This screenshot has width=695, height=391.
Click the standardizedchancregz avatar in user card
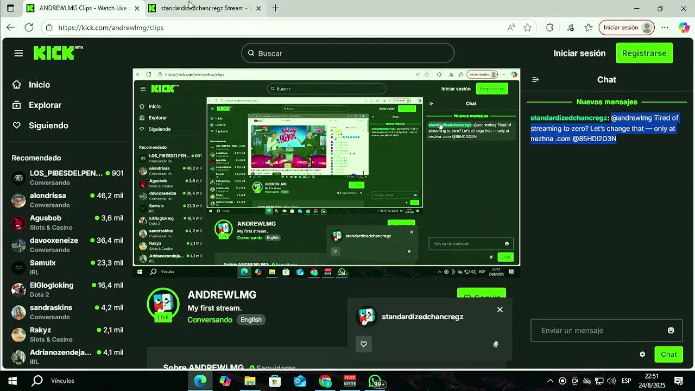[367, 317]
